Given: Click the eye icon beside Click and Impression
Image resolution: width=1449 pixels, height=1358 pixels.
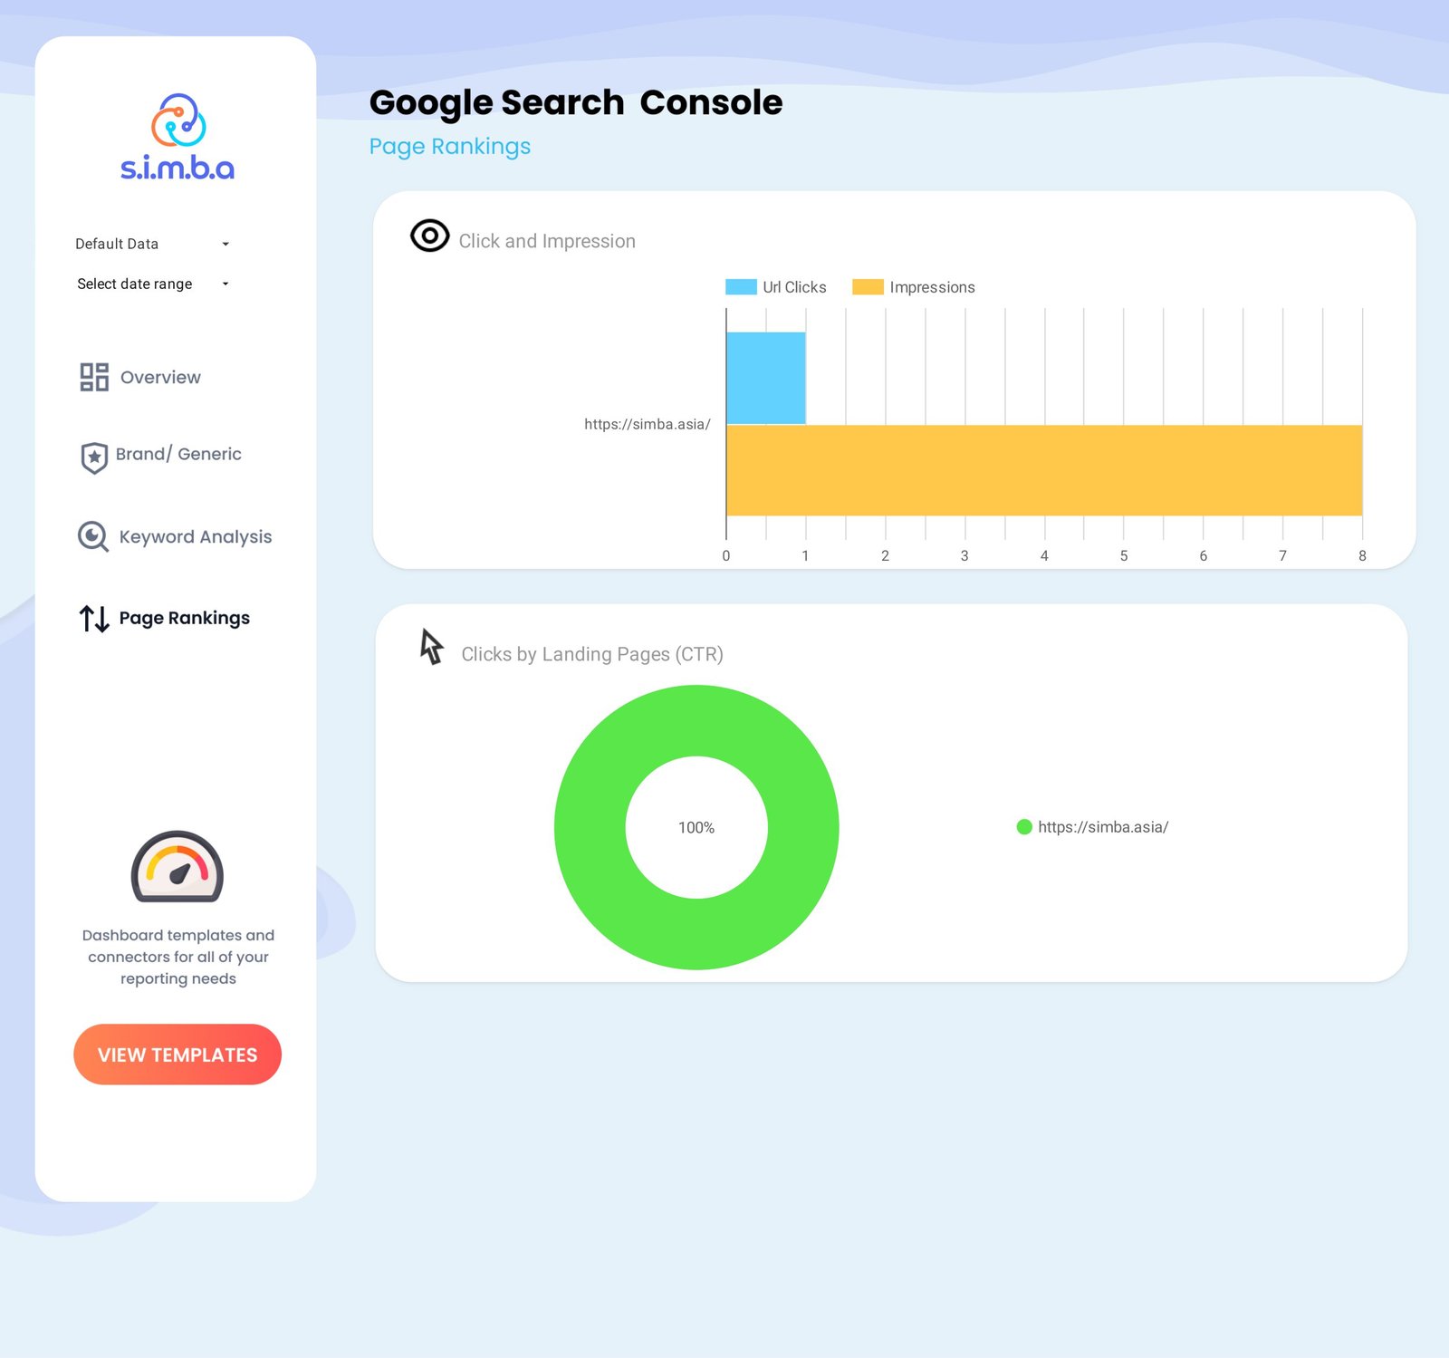Looking at the screenshot, I should point(429,236).
